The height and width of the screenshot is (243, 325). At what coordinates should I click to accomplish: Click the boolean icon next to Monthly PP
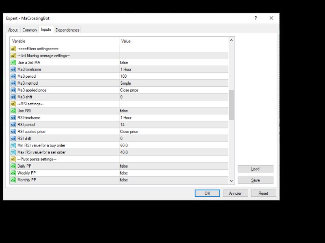coord(13,180)
